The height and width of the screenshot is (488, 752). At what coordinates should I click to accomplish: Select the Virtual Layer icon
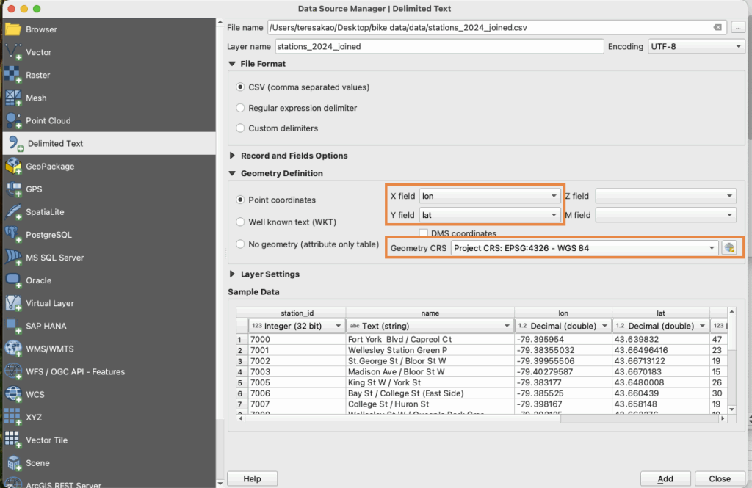[x=13, y=303]
